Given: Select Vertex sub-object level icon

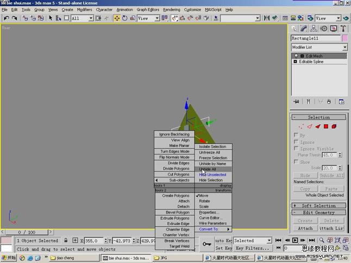Looking at the screenshot, I should click(301, 126).
